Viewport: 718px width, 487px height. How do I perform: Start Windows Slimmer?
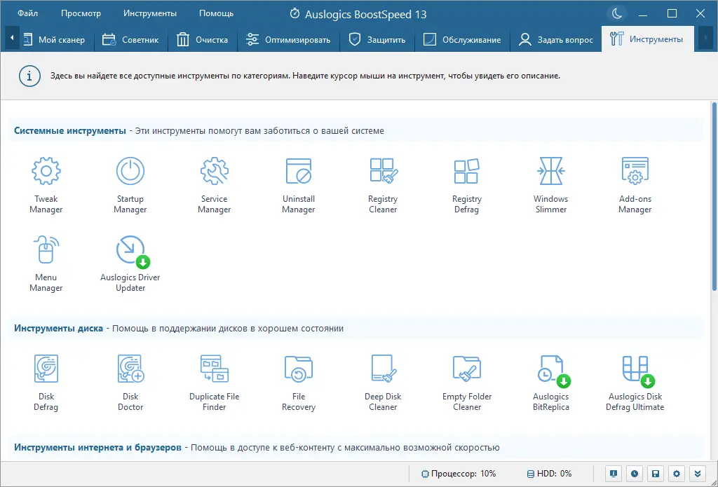(551, 185)
